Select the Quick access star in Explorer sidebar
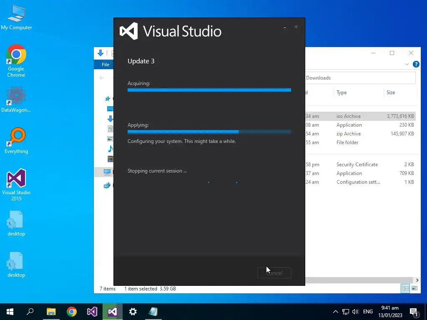 tap(108, 98)
